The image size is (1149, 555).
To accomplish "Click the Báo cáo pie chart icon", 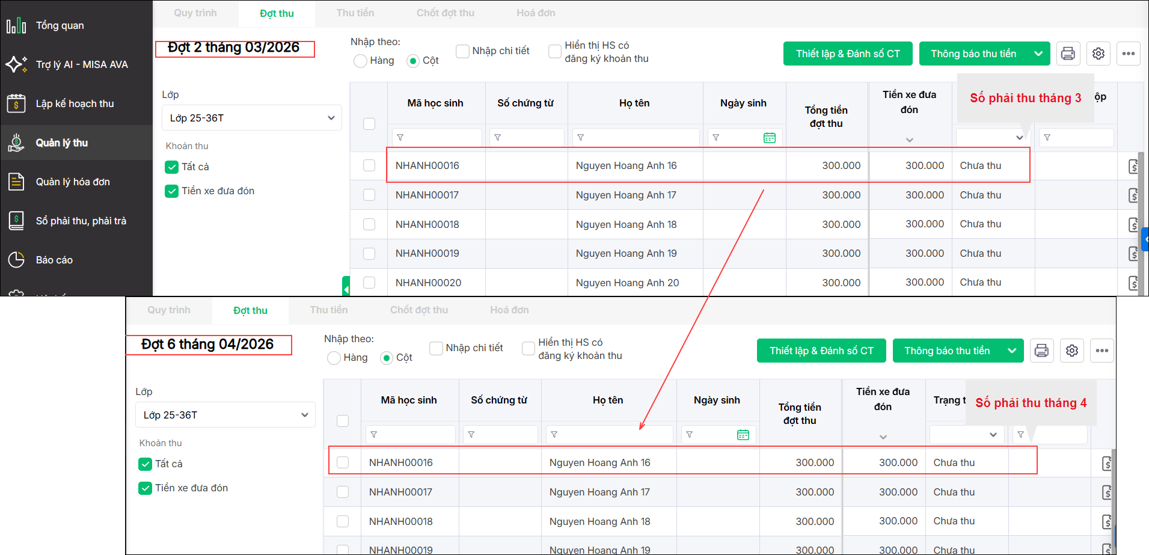I will tap(16, 260).
